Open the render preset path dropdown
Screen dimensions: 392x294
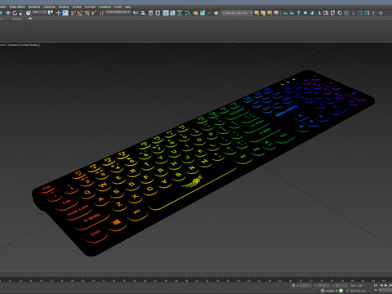click(x=237, y=13)
